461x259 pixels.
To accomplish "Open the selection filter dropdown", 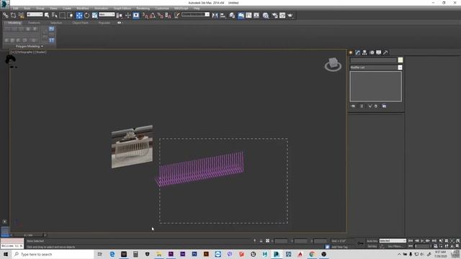I will [35, 14].
